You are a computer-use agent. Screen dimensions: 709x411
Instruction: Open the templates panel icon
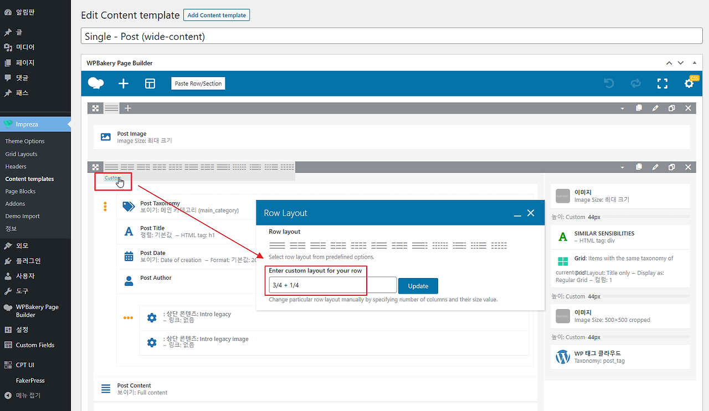[x=150, y=84]
